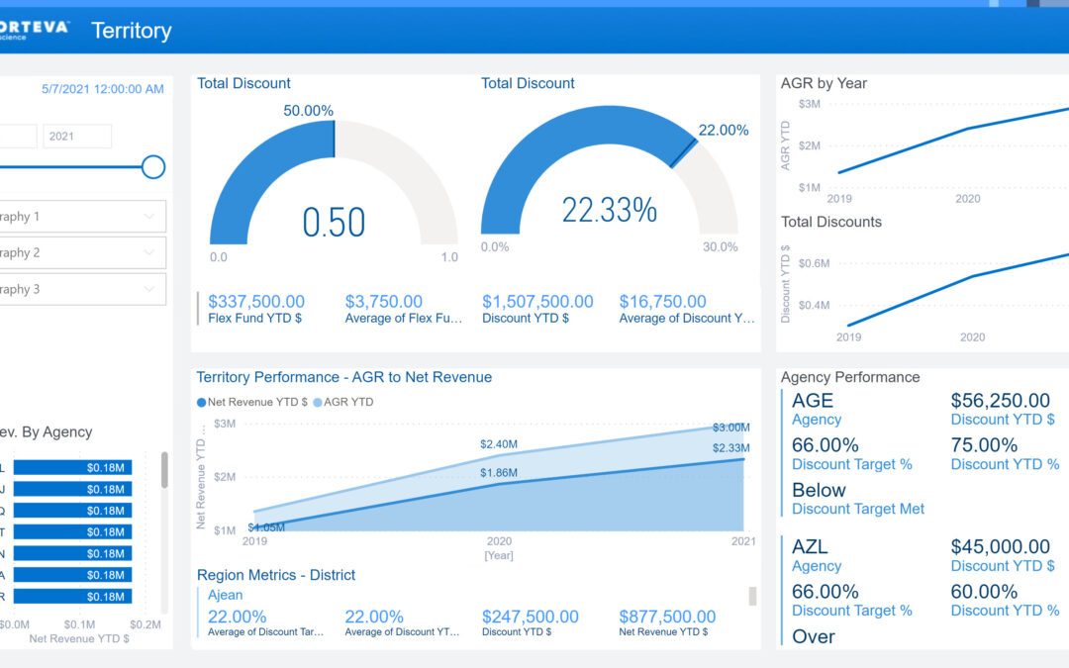Click the Corteva logo in the header
This screenshot has height=668, width=1069.
pos(34,30)
